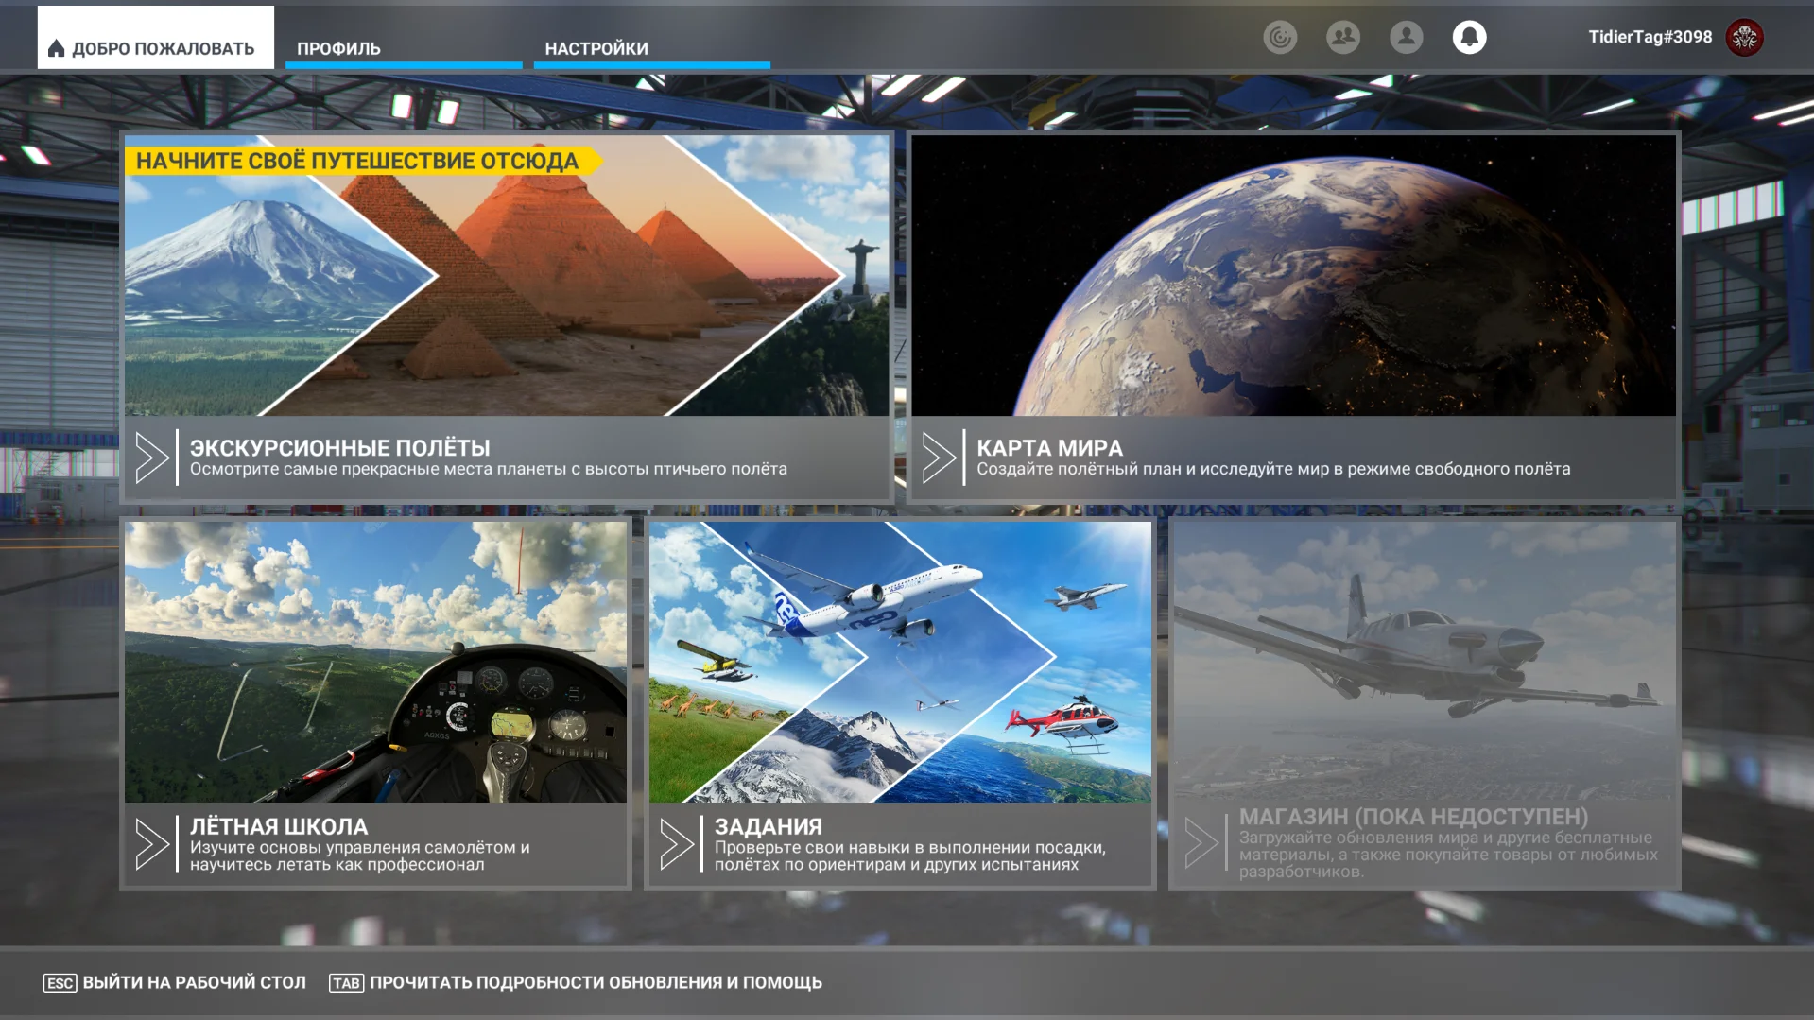Viewport: 1814px width, 1020px height.
Task: Click the ЗАДАНИЯ title
Action: point(769,826)
